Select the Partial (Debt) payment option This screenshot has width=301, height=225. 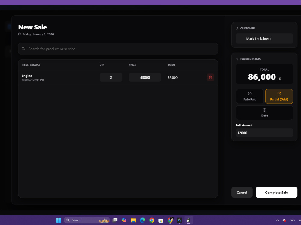(279, 96)
